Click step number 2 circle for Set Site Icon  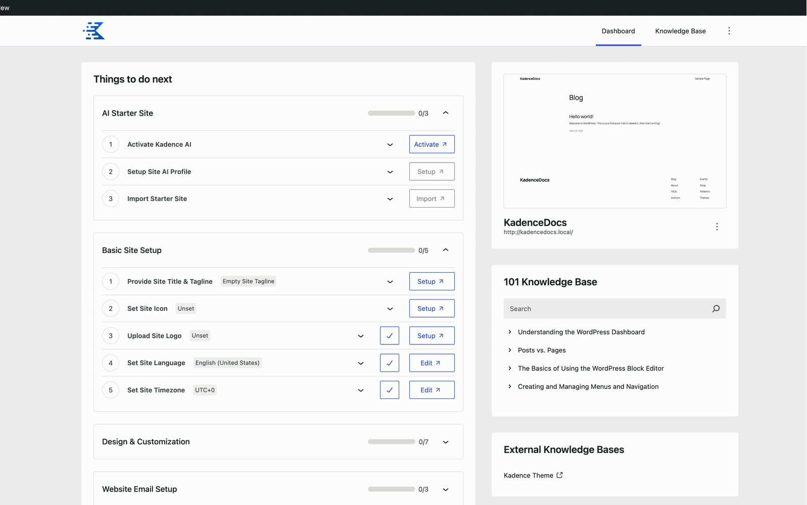click(x=111, y=309)
